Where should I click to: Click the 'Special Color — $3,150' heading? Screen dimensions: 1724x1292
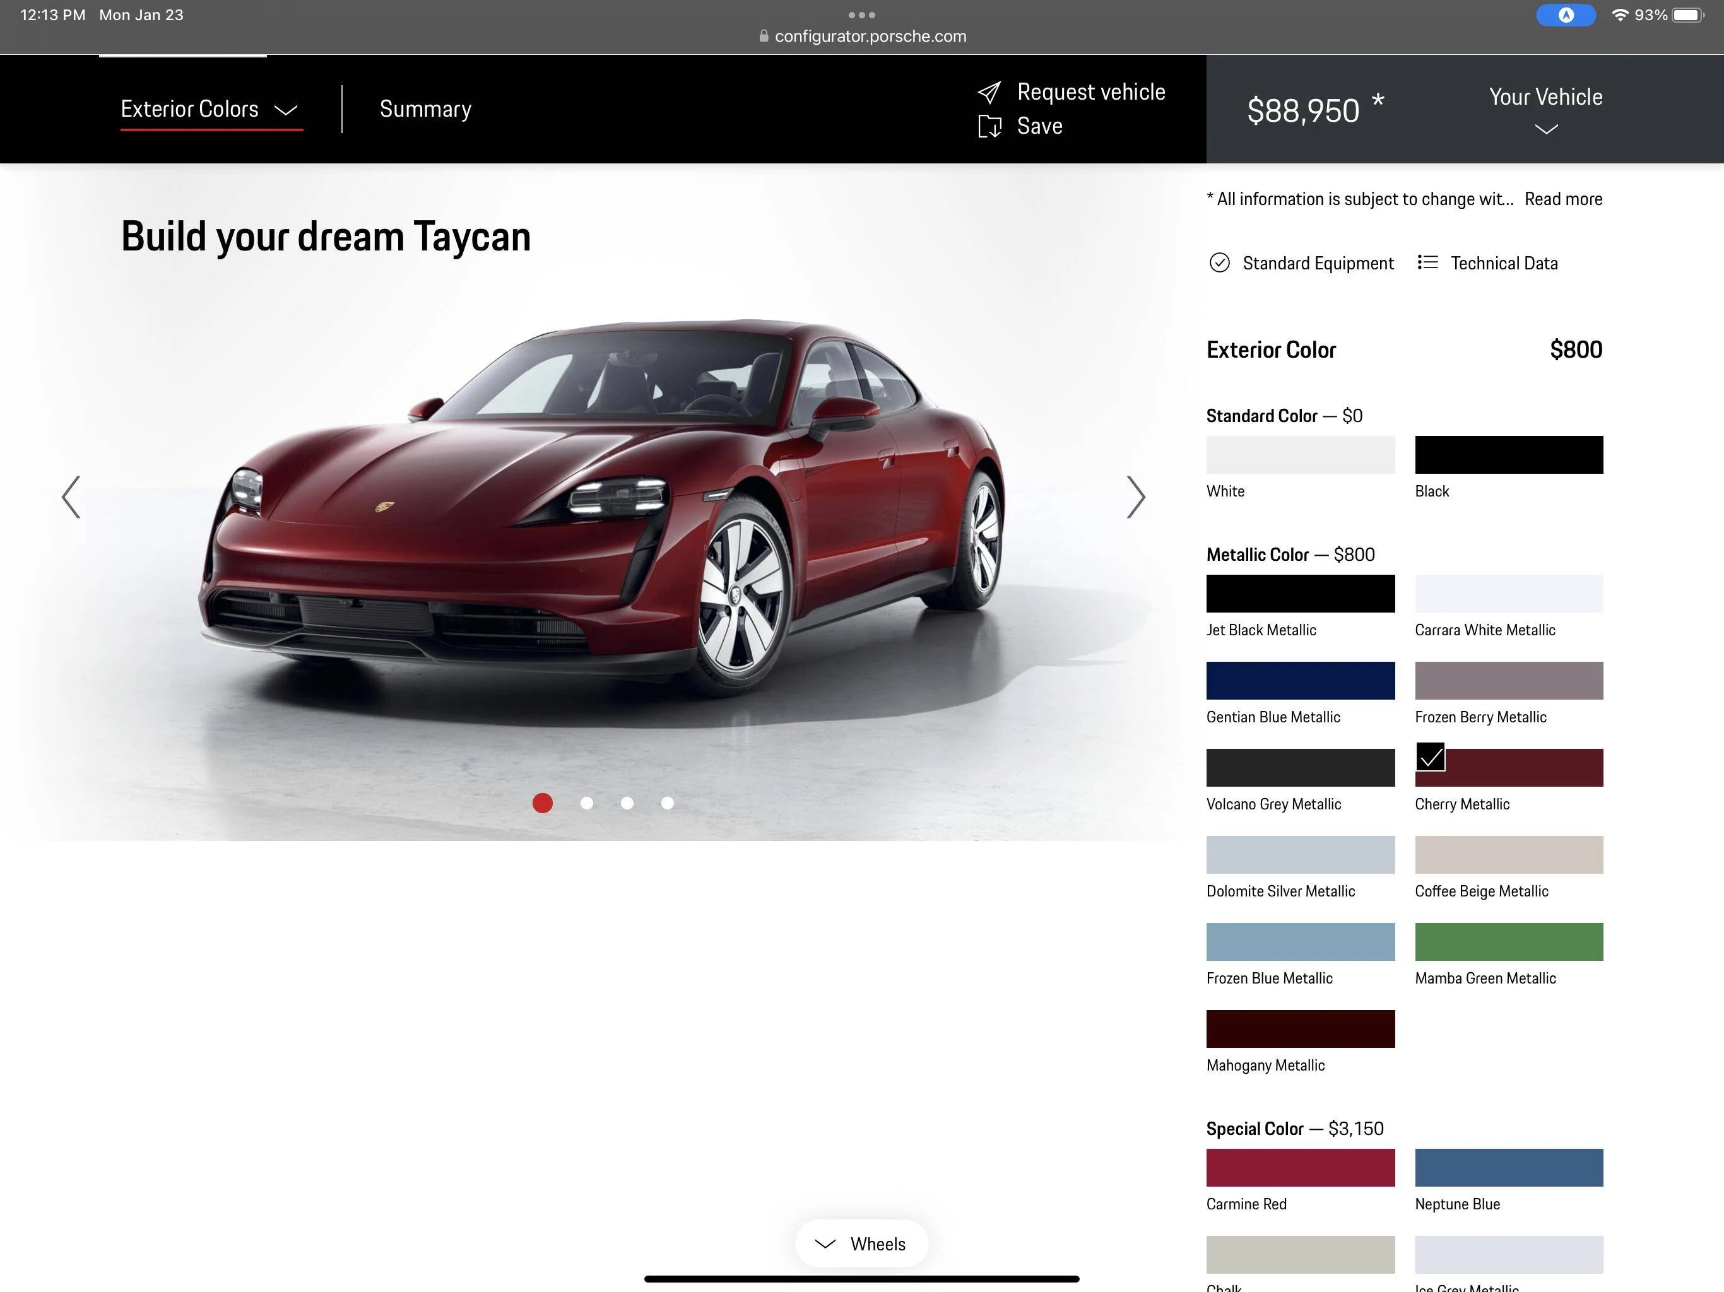pyautogui.click(x=1294, y=1129)
